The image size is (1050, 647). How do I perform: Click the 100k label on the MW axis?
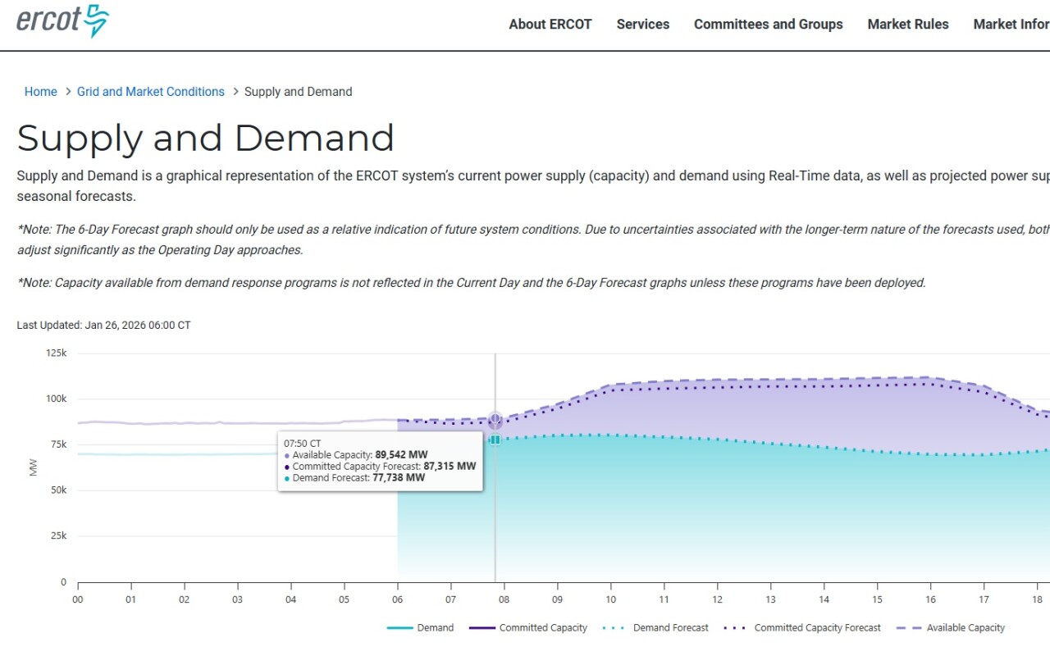click(56, 399)
